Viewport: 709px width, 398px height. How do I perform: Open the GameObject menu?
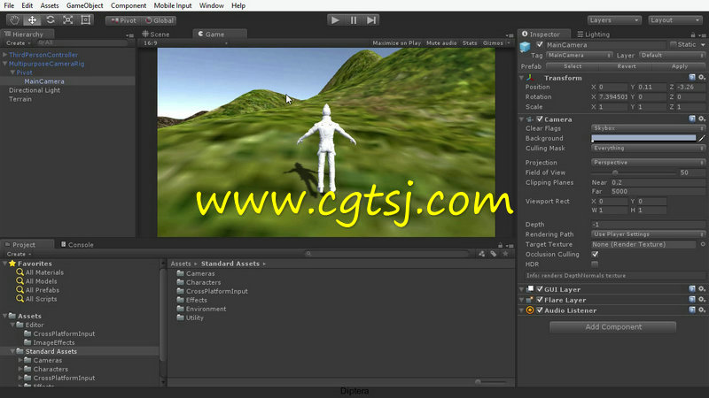click(x=84, y=5)
